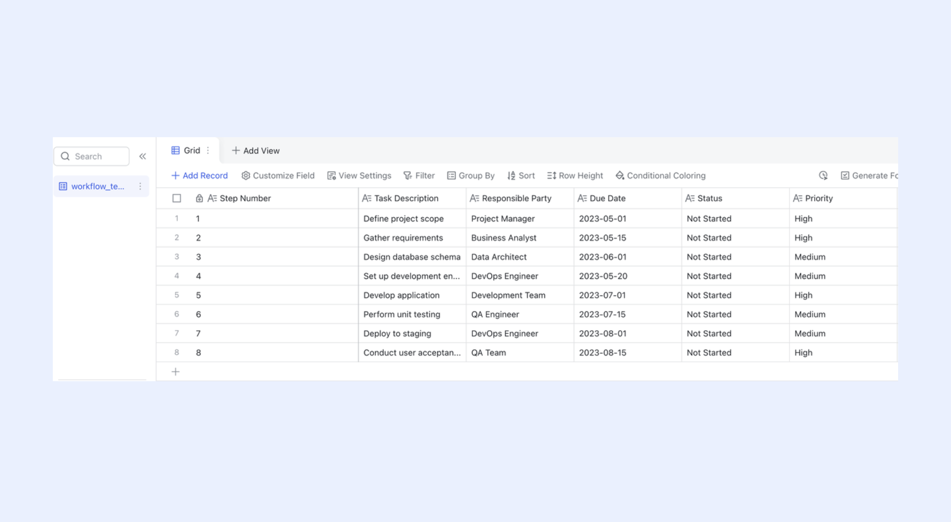Screen dimensions: 951x522
Task: Select the Priority cell for 'Conduct user acceptan...'
Action: [843, 353]
